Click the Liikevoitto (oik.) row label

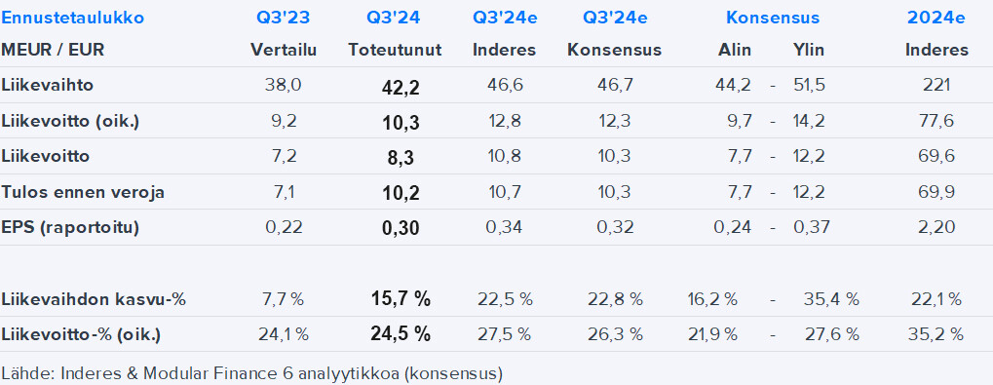pyautogui.click(x=70, y=120)
